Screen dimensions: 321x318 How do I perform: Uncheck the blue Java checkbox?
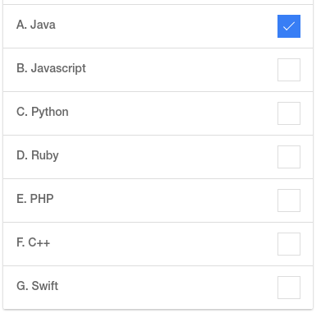coord(289,26)
